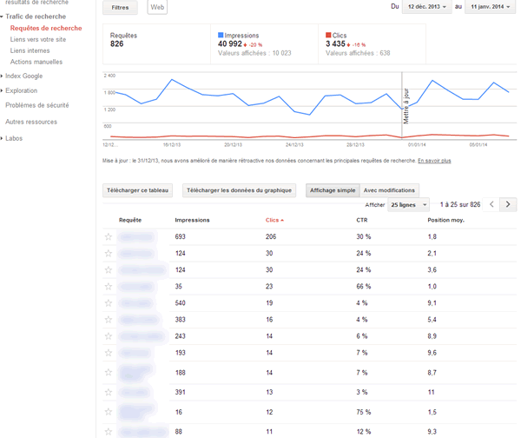Image resolution: width=521 pixels, height=438 pixels.
Task: Sort table by Impressions column
Action: (192, 220)
